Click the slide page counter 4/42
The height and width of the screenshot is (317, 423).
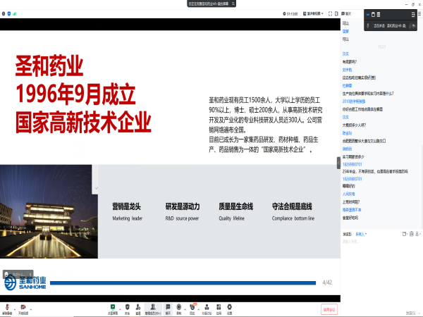tap(327, 282)
